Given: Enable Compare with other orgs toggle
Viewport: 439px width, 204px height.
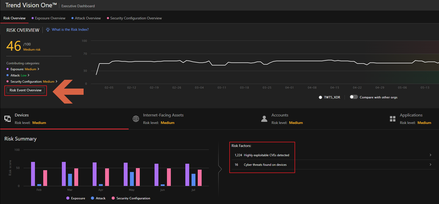Looking at the screenshot, I should coord(354,97).
